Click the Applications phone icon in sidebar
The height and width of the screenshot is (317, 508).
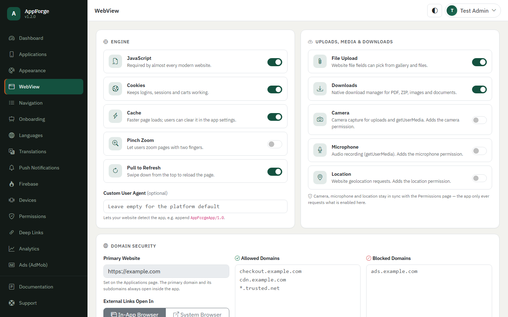click(12, 54)
